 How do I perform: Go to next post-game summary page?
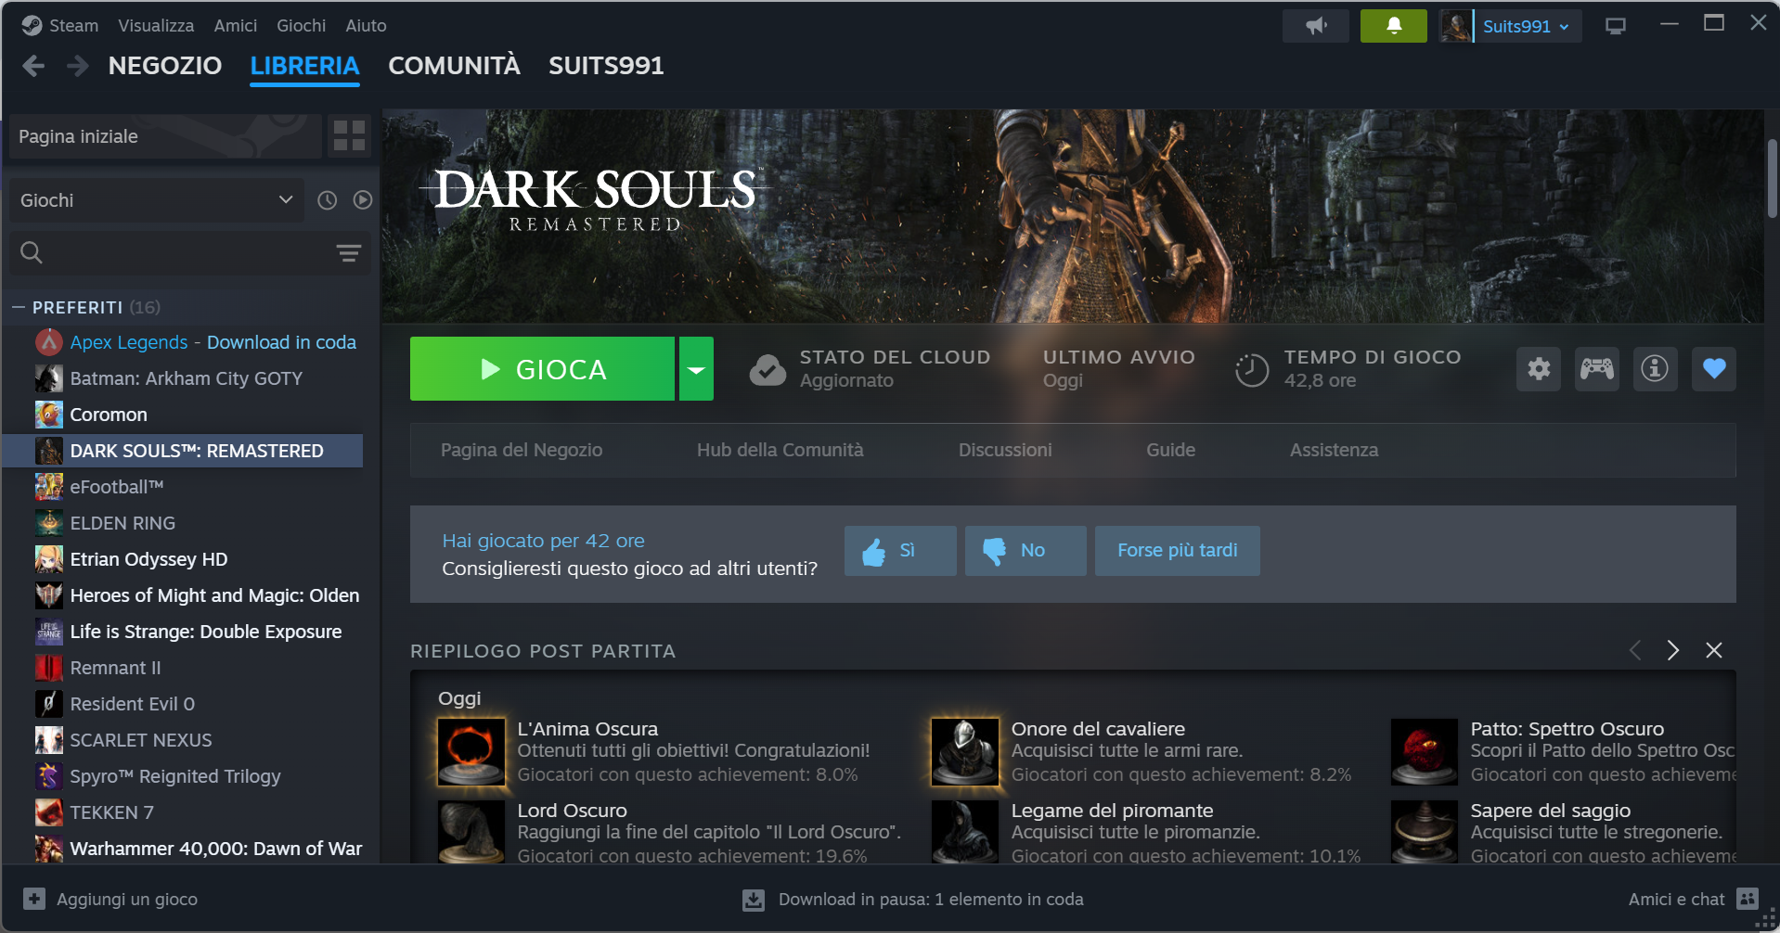pyautogui.click(x=1673, y=650)
